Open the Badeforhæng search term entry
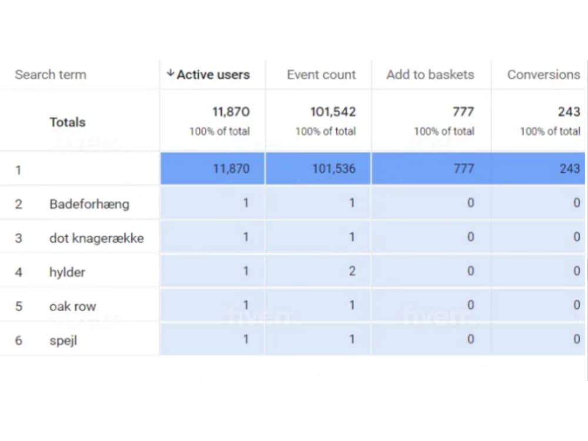The image size is (588, 441). pos(89,204)
